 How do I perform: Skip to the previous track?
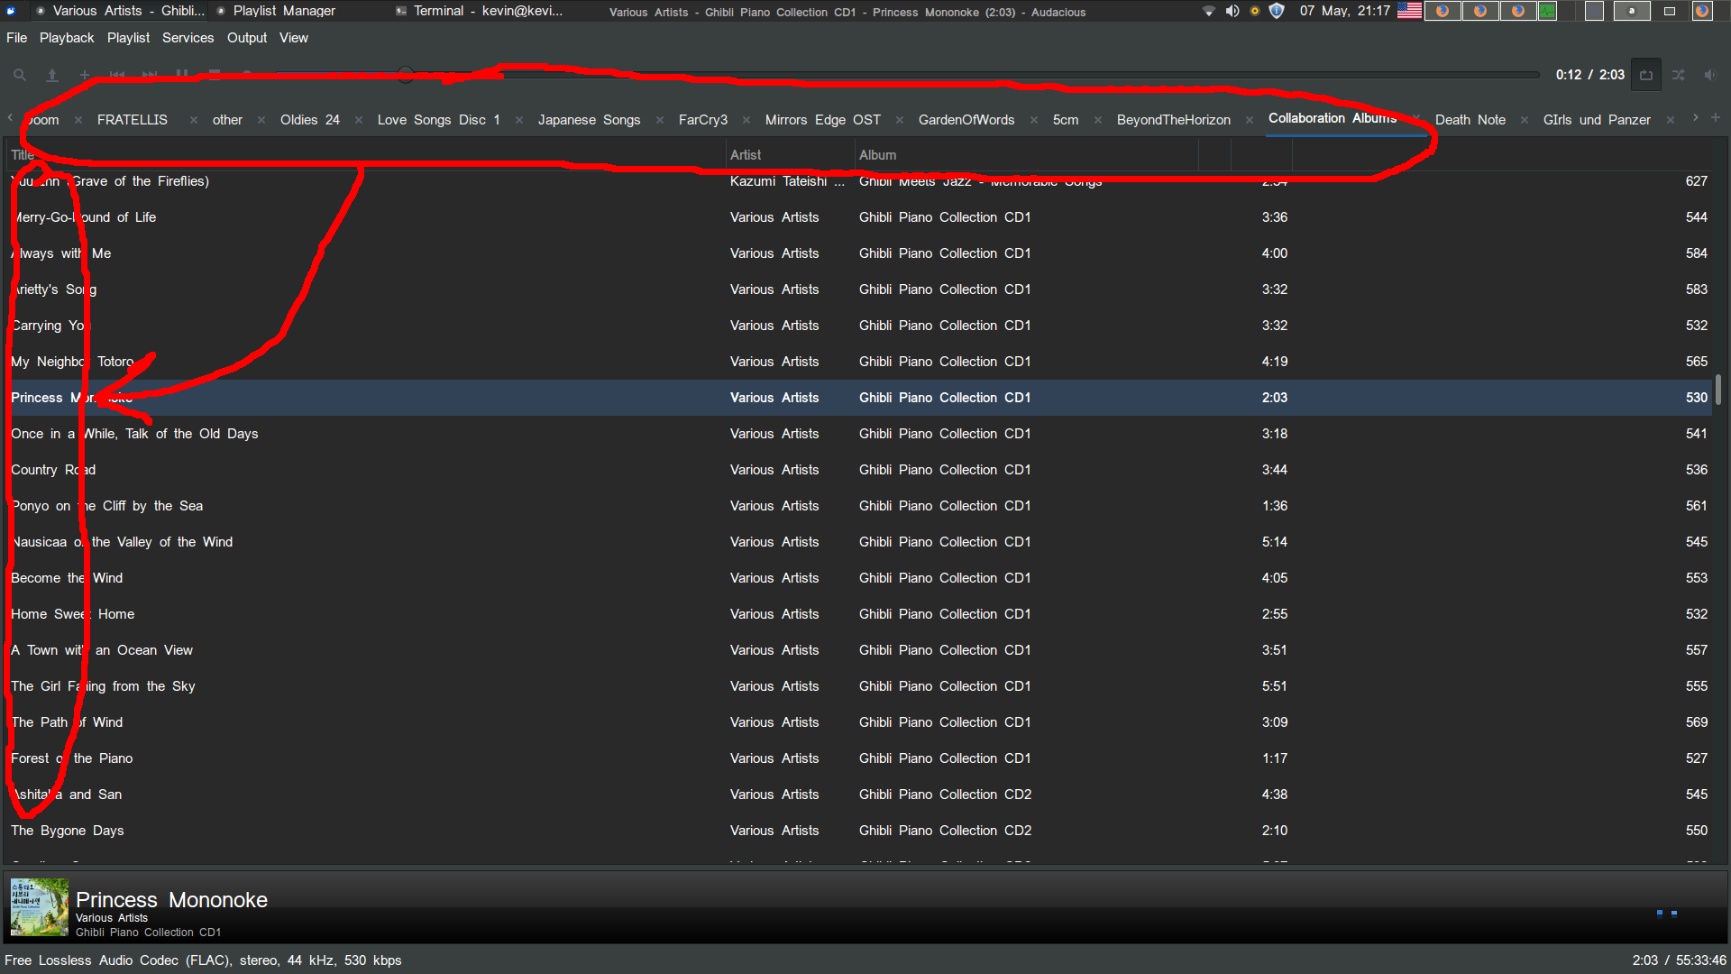click(x=117, y=75)
